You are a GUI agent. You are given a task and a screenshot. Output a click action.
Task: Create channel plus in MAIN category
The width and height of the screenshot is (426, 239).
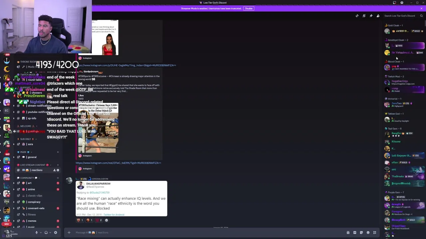pyautogui.click(x=58, y=152)
